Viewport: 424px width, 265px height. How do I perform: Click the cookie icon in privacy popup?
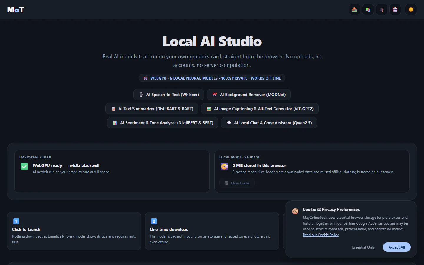[x=295, y=211]
